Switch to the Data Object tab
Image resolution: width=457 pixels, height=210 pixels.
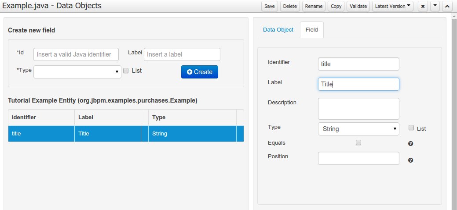278,30
